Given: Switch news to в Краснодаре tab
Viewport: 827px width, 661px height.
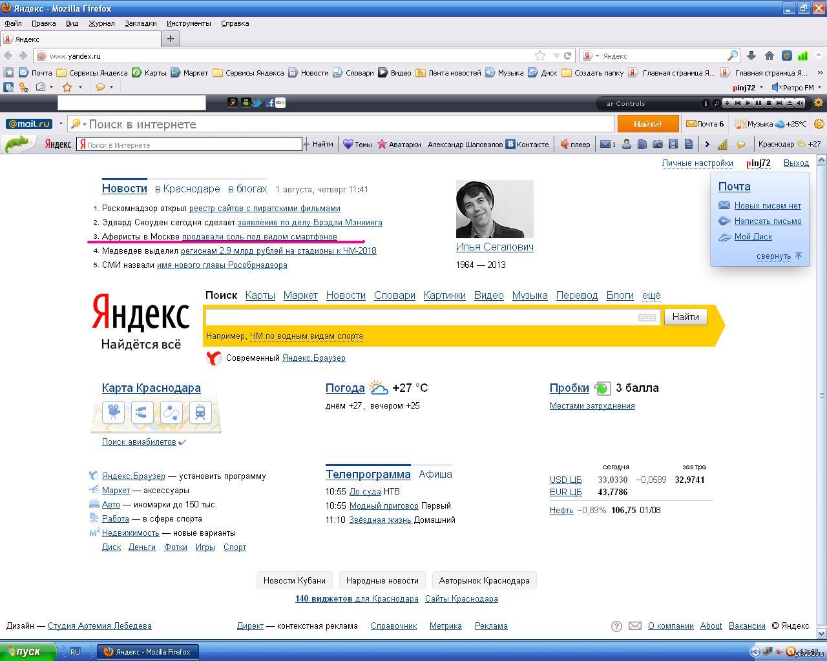Looking at the screenshot, I should (187, 189).
